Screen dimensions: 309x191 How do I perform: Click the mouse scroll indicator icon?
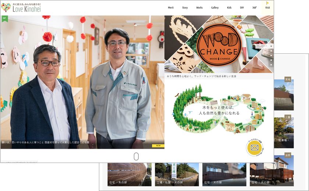[136, 156]
